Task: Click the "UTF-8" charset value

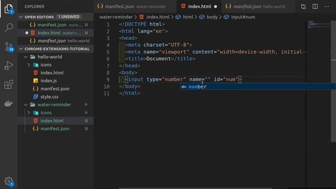Action: [x=178, y=45]
